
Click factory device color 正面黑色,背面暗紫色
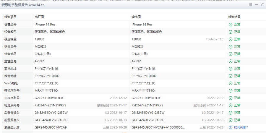50,32
